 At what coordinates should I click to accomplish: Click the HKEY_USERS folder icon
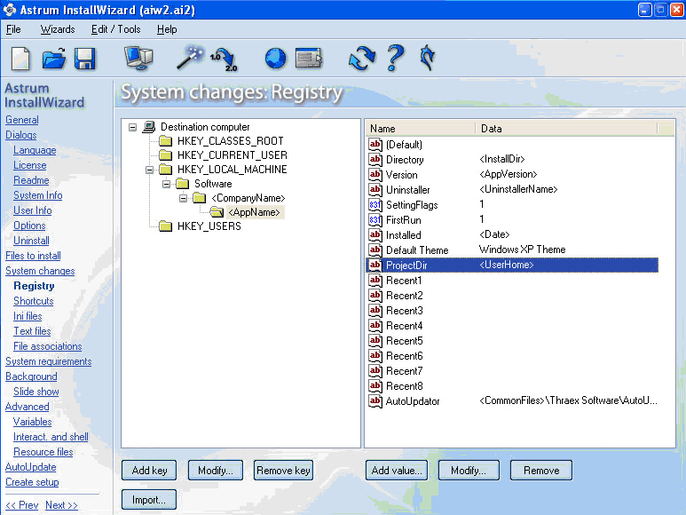165,226
